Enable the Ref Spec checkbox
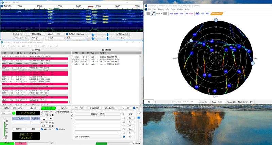Viewport: 272px width, 145px height. [x=76, y=34]
